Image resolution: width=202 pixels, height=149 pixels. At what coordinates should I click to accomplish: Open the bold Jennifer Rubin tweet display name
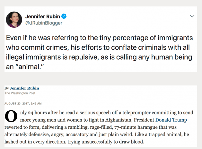point(42,16)
